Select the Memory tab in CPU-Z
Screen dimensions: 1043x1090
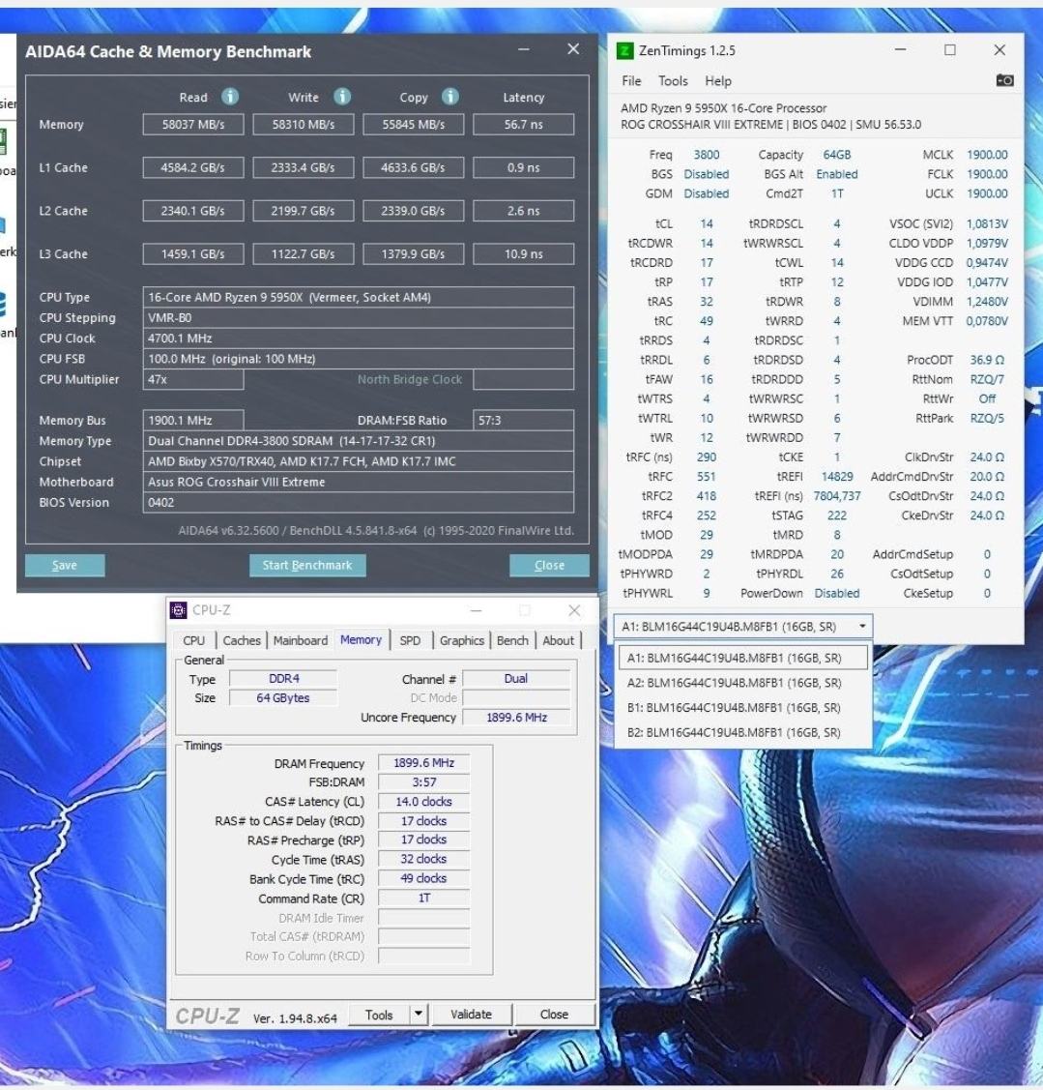click(x=361, y=639)
